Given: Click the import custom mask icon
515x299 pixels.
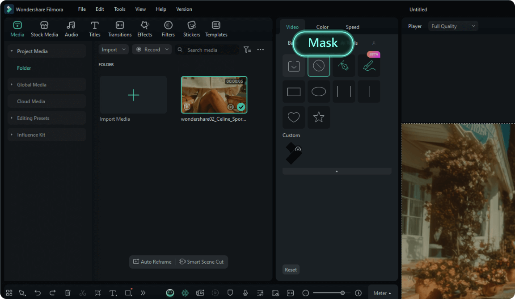Looking at the screenshot, I should tap(294, 66).
